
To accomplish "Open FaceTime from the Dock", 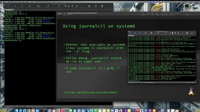I will 96,110.
